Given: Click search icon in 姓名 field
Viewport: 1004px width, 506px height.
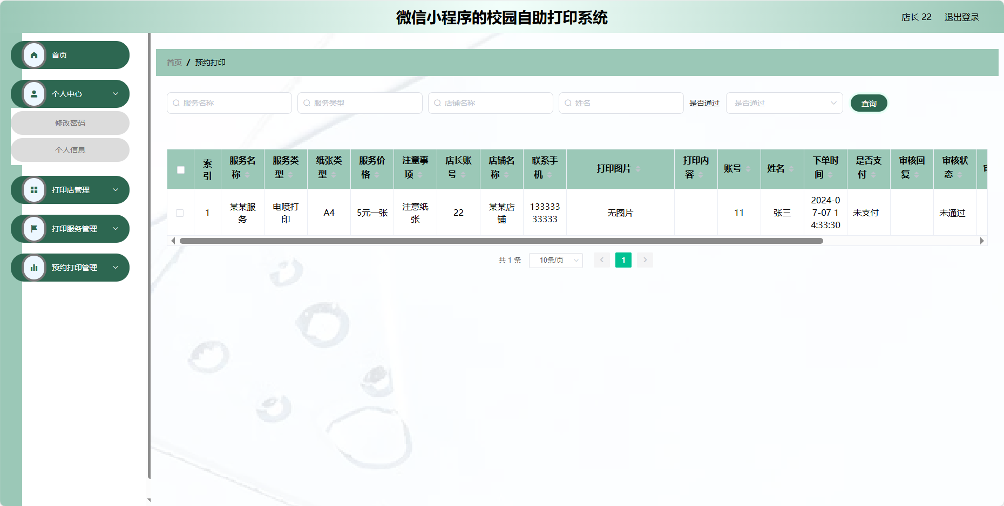Looking at the screenshot, I should (x=568, y=103).
